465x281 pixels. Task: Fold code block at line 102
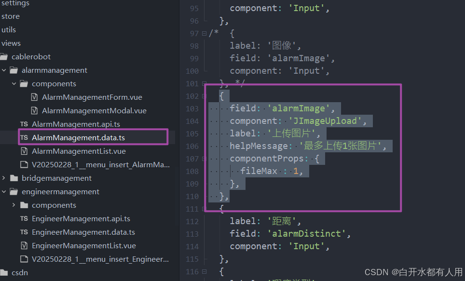[204, 96]
